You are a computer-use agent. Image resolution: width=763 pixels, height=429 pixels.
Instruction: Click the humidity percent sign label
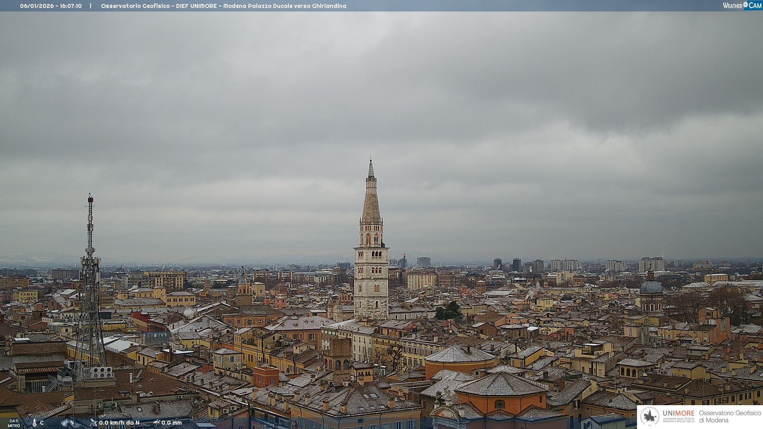pyautogui.click(x=72, y=423)
